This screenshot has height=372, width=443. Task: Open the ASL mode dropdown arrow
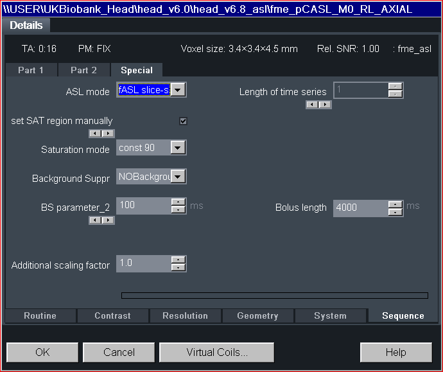[x=178, y=90]
